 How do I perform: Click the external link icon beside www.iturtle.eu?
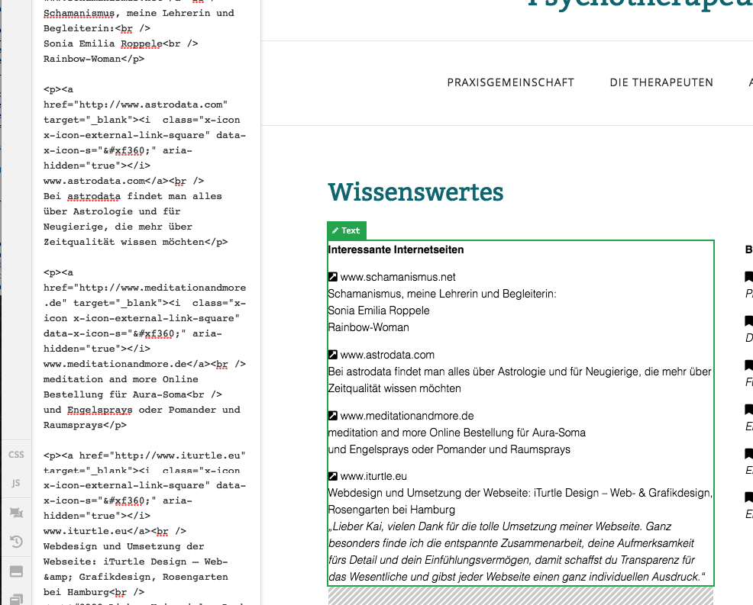333,477
